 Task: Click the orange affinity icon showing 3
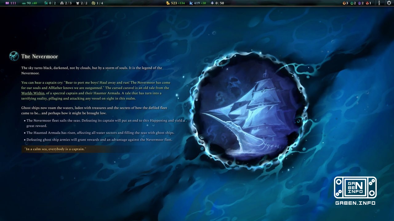pos(344,3)
